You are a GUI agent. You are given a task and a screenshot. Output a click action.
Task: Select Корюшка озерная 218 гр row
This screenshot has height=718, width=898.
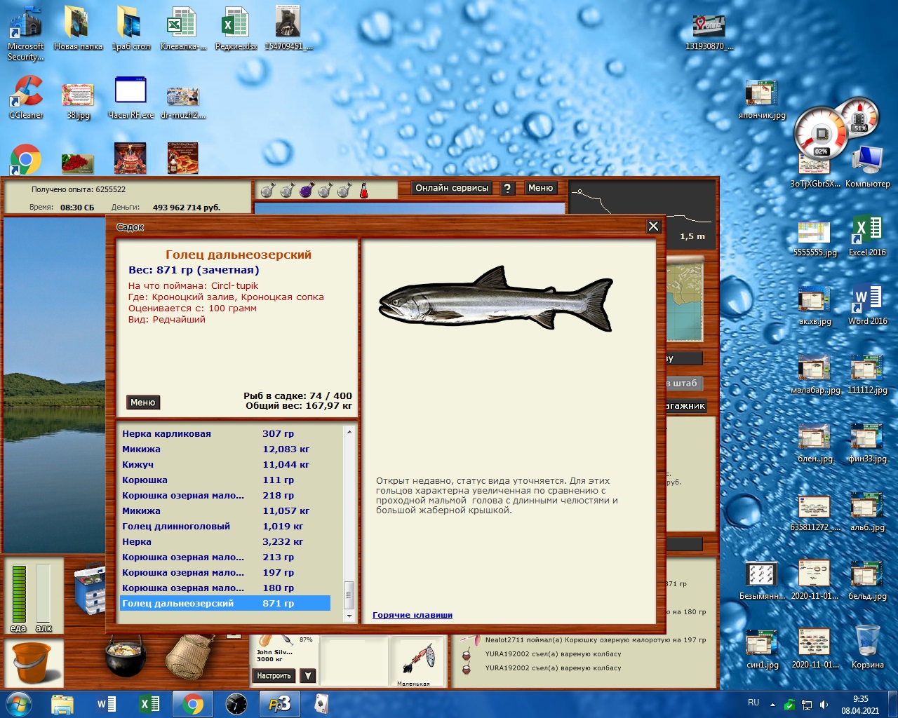pyautogui.click(x=224, y=495)
